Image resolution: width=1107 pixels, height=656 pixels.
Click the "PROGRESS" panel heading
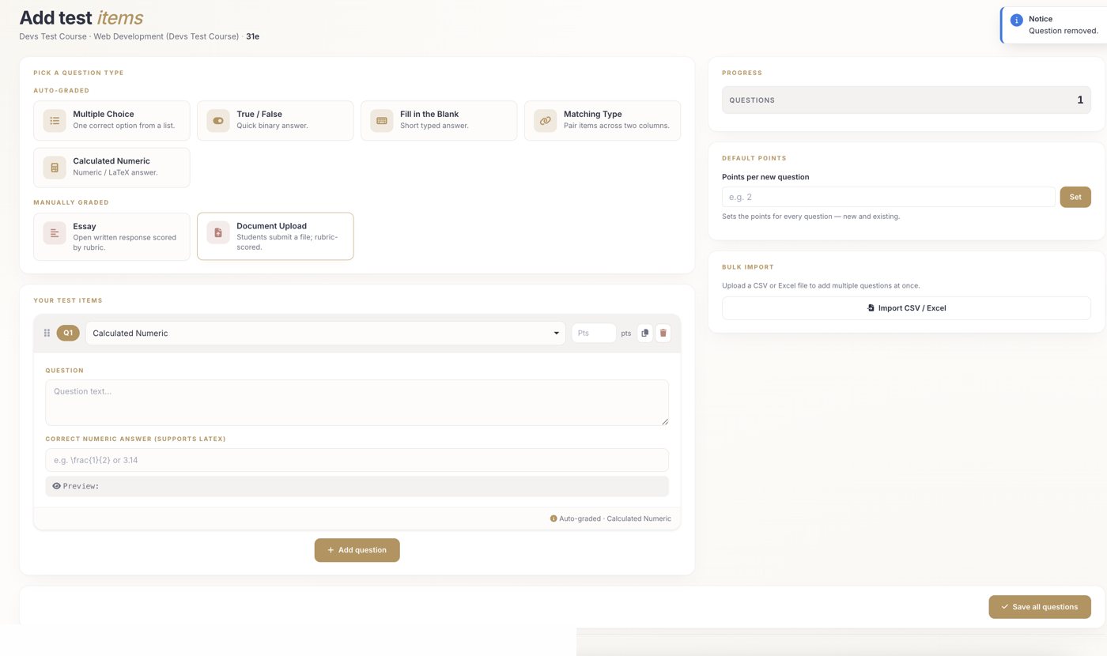tap(742, 73)
